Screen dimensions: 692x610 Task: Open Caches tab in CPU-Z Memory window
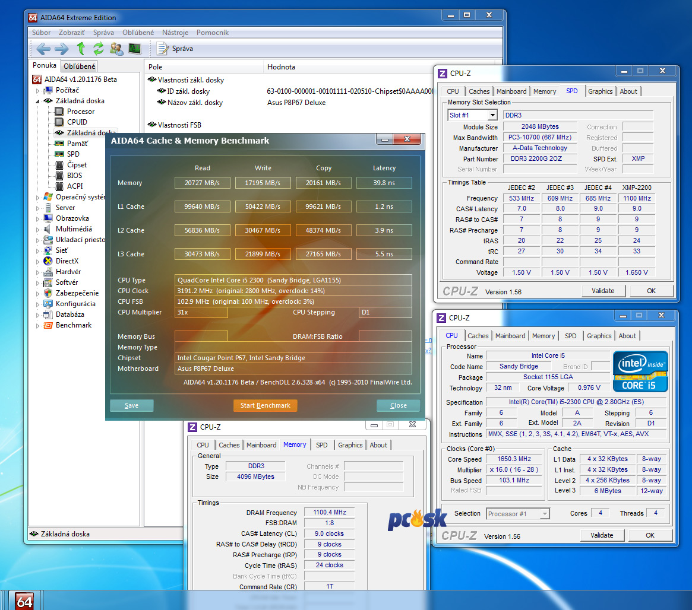229,445
